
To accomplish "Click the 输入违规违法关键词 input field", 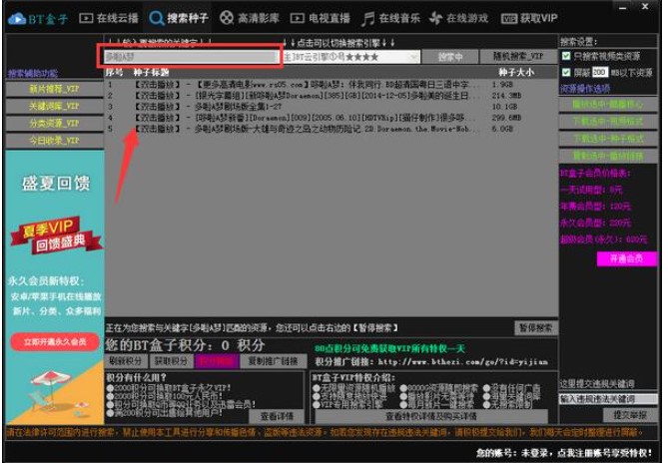I will [x=608, y=399].
